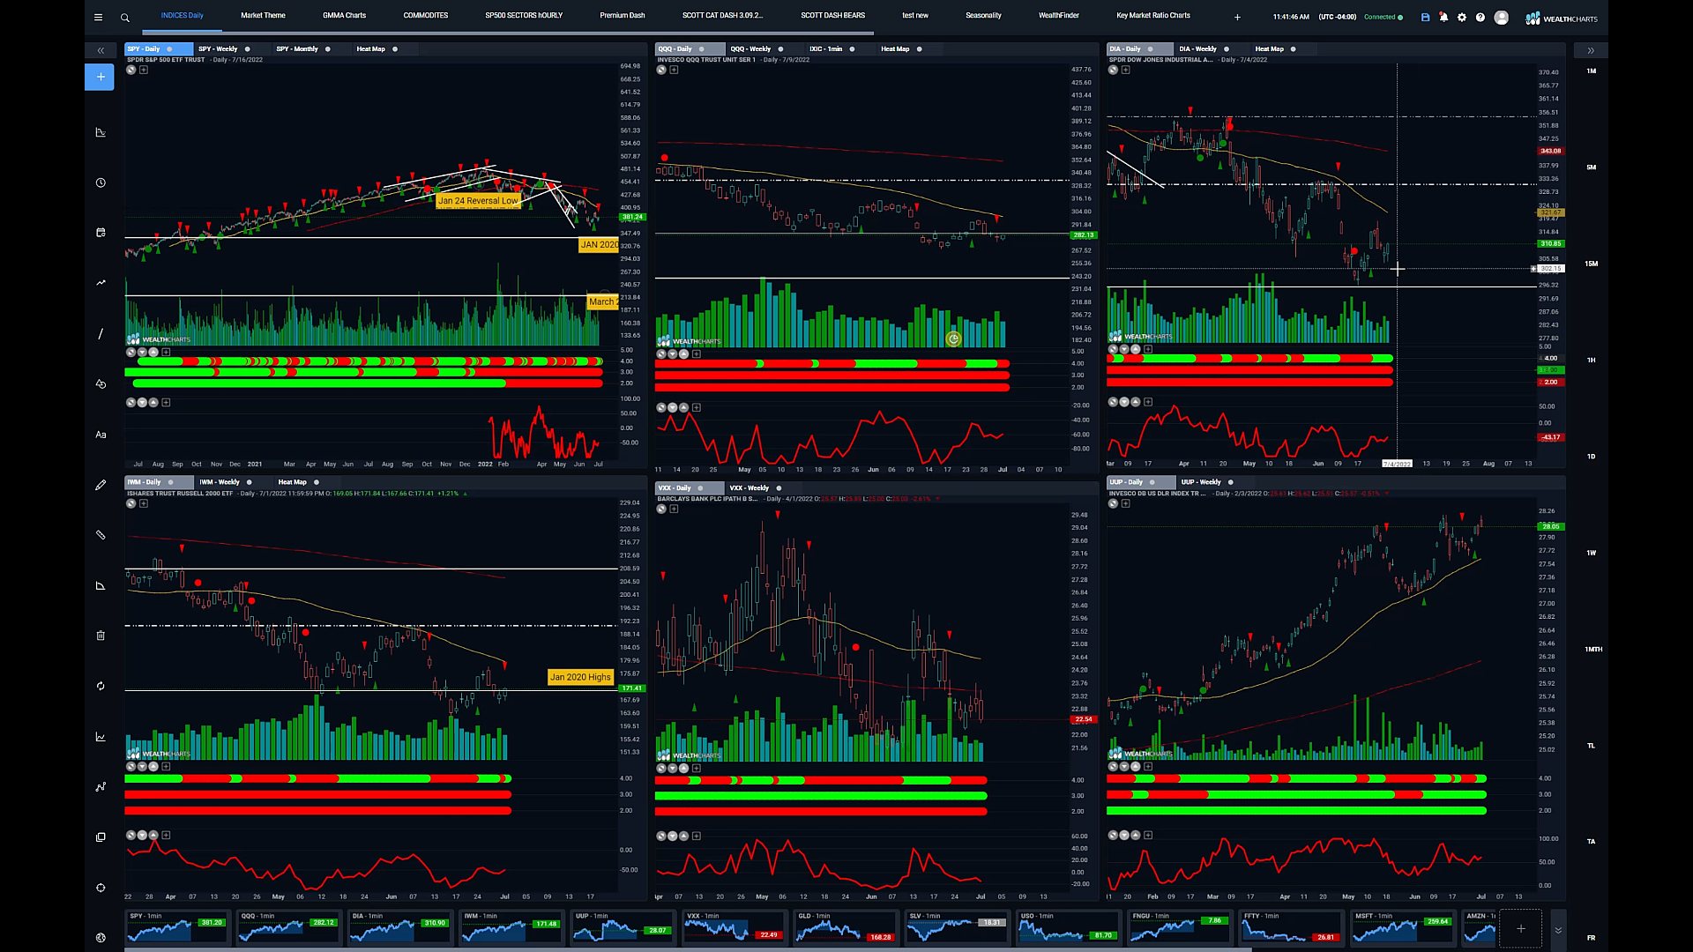Click the save workspace floppy icon
The width and height of the screenshot is (1693, 952).
[1425, 17]
